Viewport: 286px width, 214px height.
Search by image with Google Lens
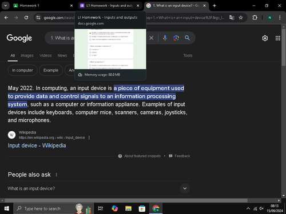176,38
